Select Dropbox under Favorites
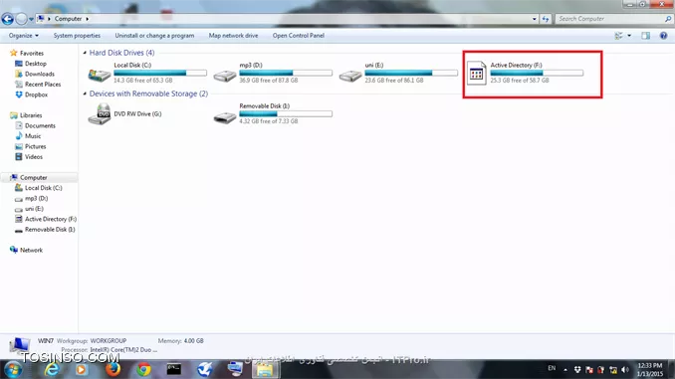The image size is (675, 379). tap(36, 95)
